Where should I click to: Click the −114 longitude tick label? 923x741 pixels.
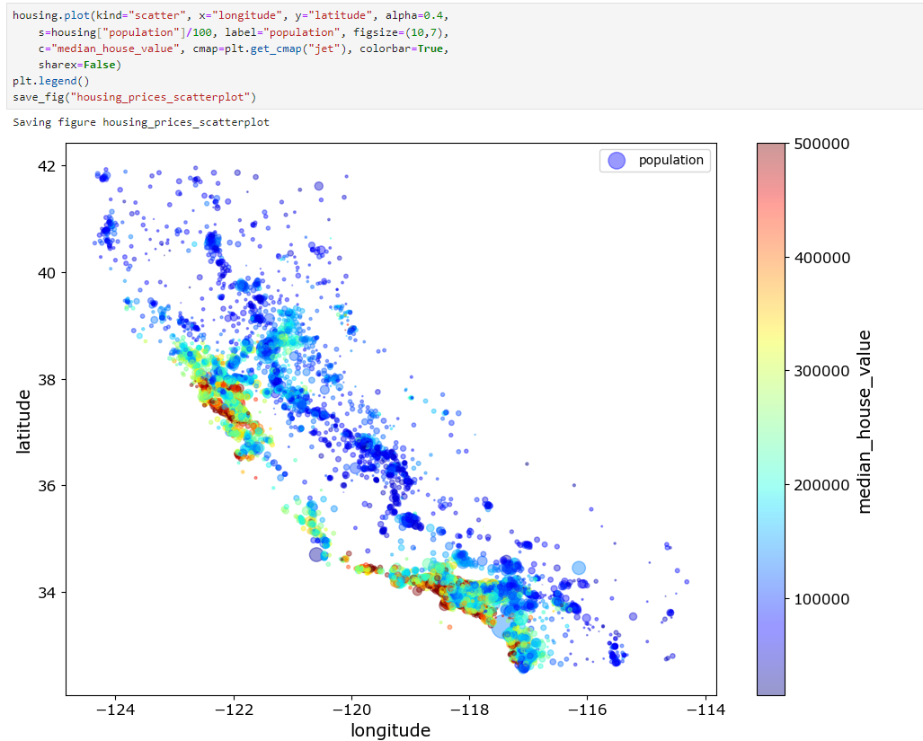(706, 710)
